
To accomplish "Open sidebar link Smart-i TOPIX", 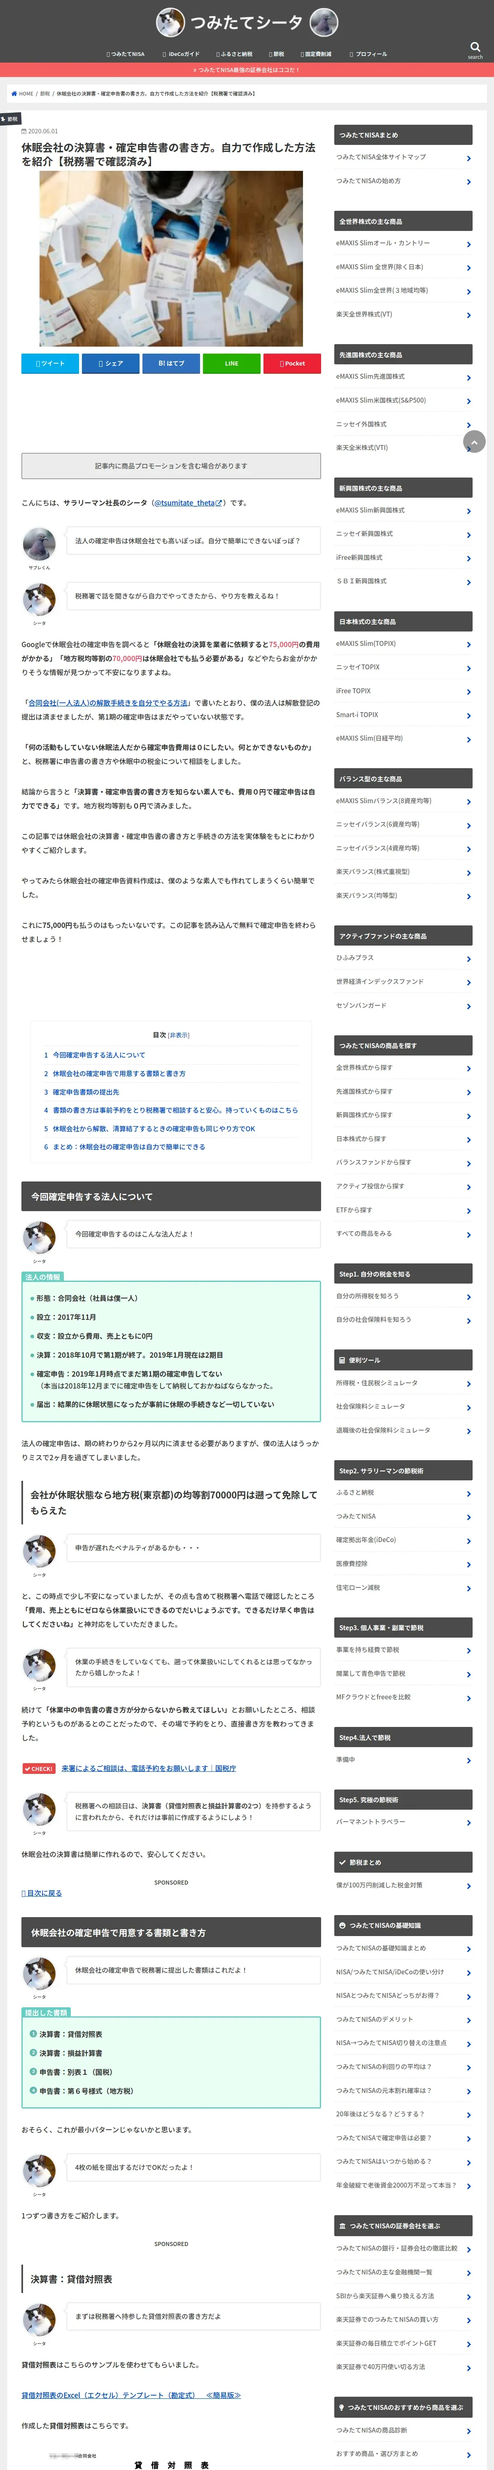I will [x=357, y=714].
